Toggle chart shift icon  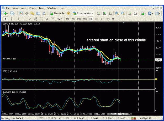pyautogui.click(x=136, y=13)
